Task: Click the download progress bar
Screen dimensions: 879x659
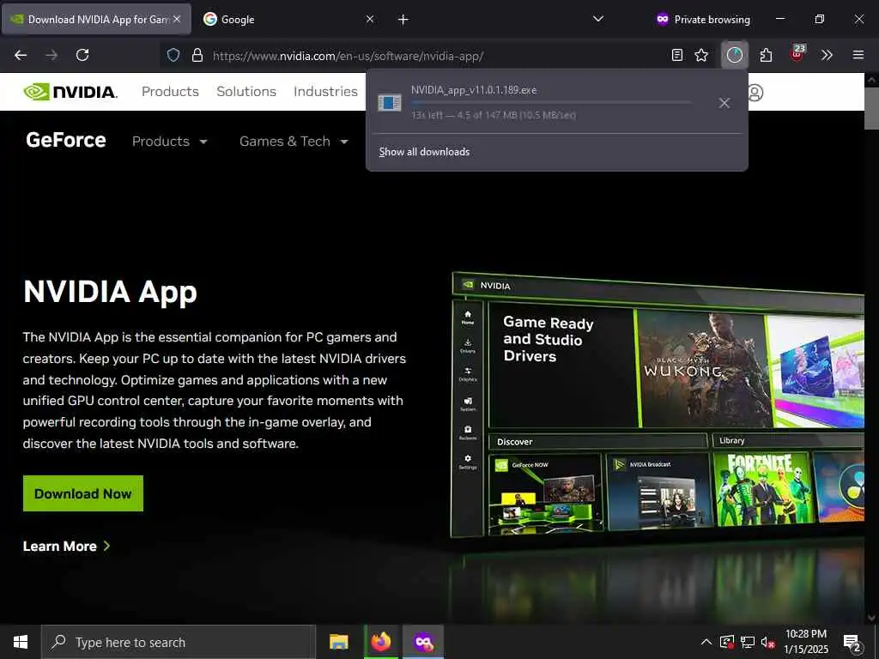Action: [551, 103]
